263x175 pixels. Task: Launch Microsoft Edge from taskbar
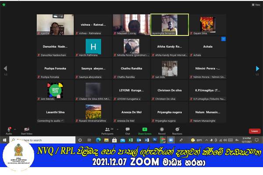(x=98, y=140)
